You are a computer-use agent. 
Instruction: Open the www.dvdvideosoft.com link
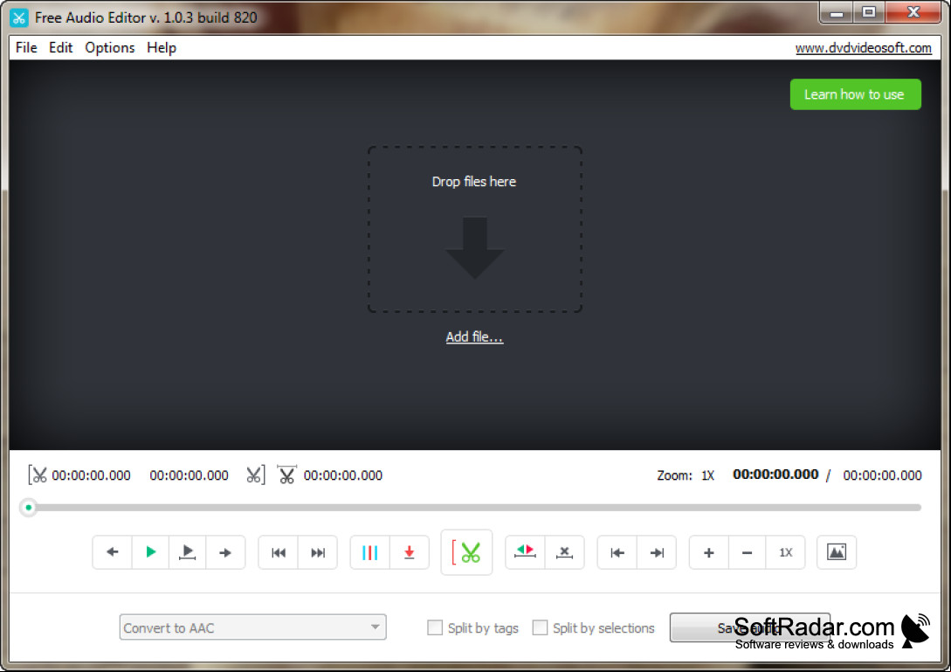(863, 48)
